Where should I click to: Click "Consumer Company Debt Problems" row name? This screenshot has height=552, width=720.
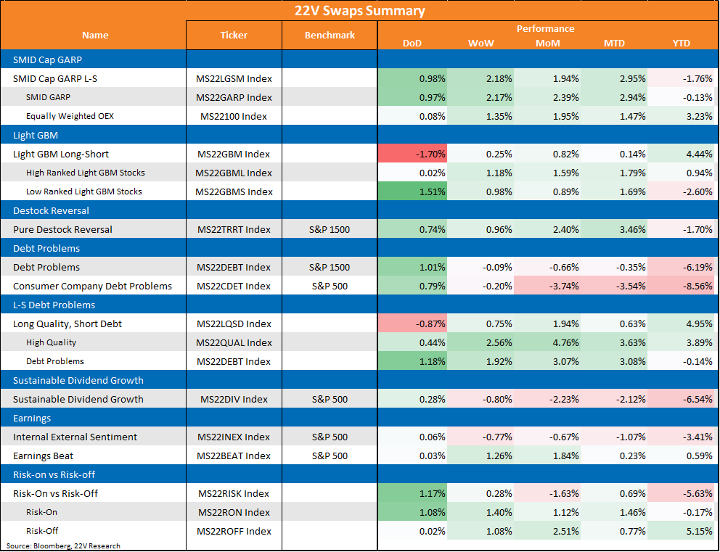point(92,286)
